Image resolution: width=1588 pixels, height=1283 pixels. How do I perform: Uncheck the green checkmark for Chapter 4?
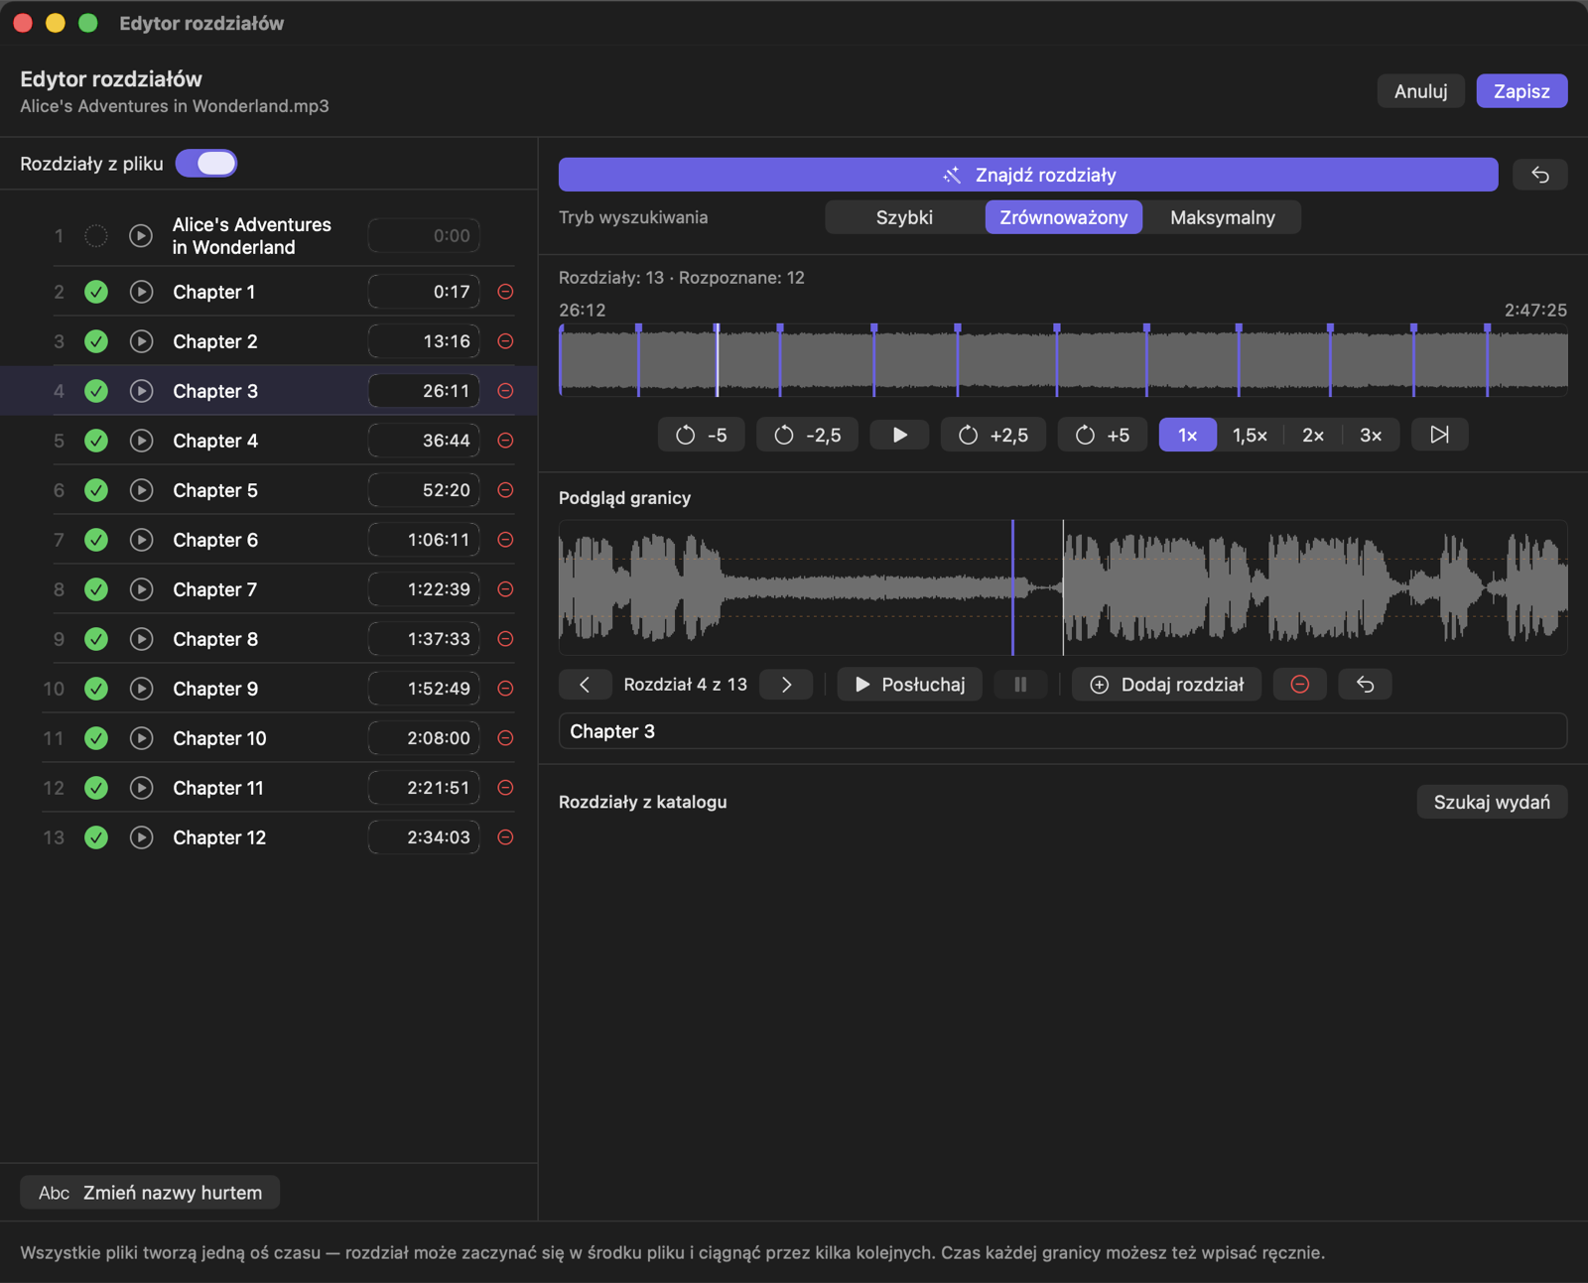[96, 441]
